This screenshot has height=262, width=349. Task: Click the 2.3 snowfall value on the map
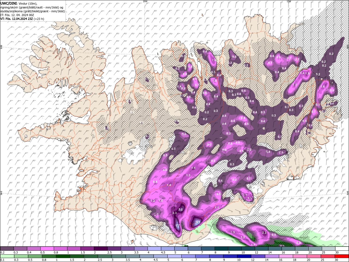175,213
